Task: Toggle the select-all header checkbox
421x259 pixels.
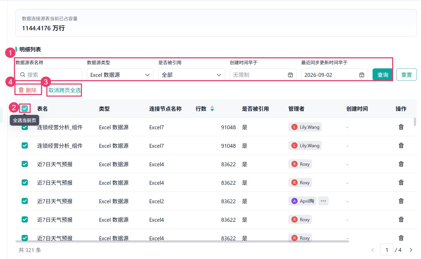Action: coord(25,108)
